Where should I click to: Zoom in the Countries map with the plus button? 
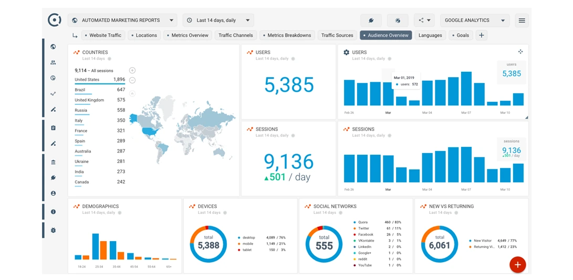pos(132,70)
